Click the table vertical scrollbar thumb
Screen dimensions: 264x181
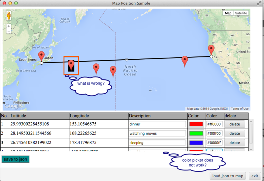(x=251, y=134)
